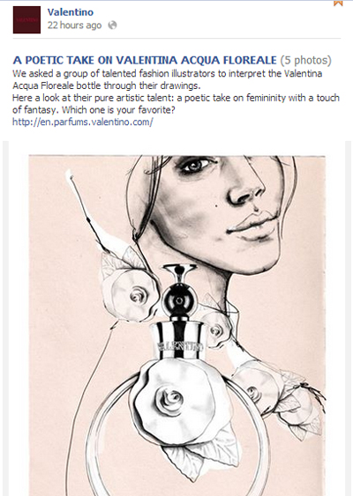Click the Valentino page profile picture
Viewport: 353px width, 496px height.
26,19
